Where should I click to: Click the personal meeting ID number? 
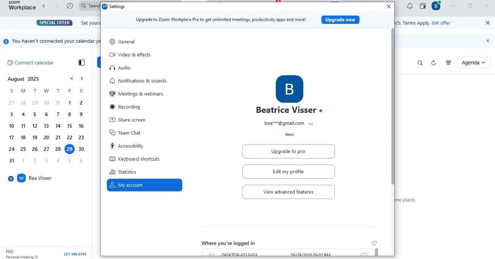click(x=75, y=254)
